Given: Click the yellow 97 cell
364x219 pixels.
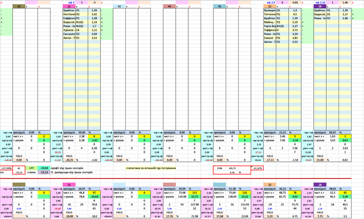Looking at the screenshot, I should (94, 192).
